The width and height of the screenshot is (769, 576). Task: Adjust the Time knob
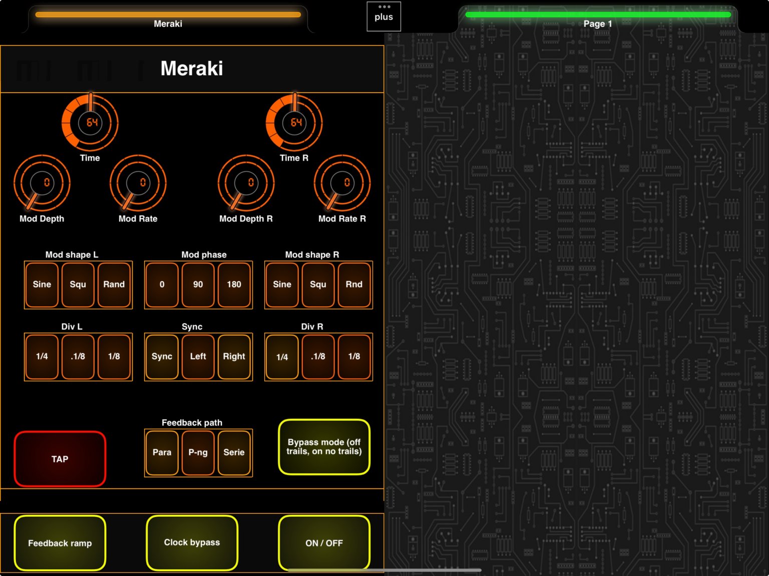click(90, 123)
